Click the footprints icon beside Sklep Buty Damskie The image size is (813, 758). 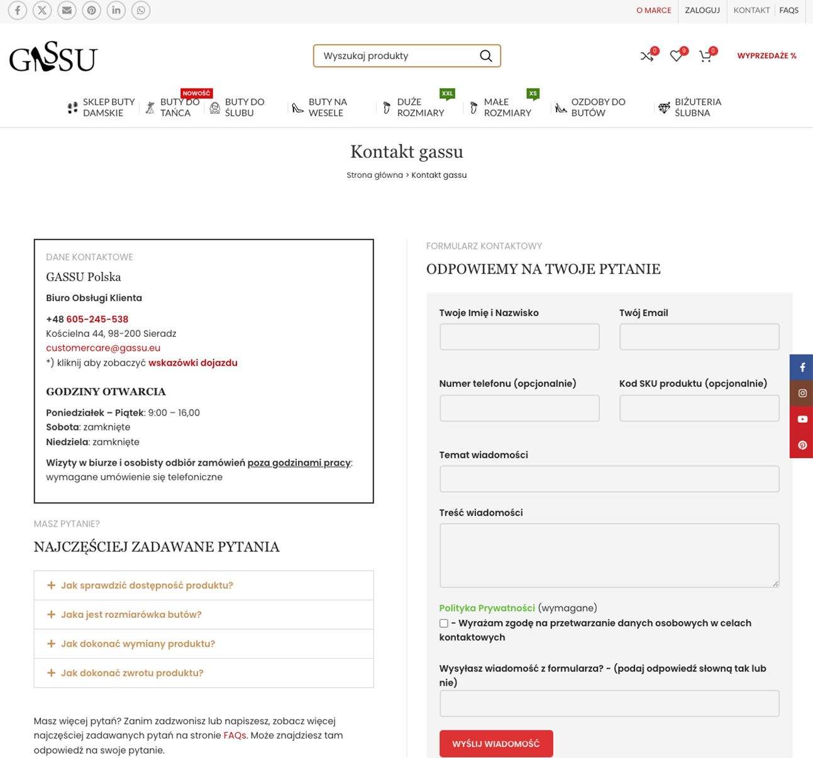click(x=73, y=108)
